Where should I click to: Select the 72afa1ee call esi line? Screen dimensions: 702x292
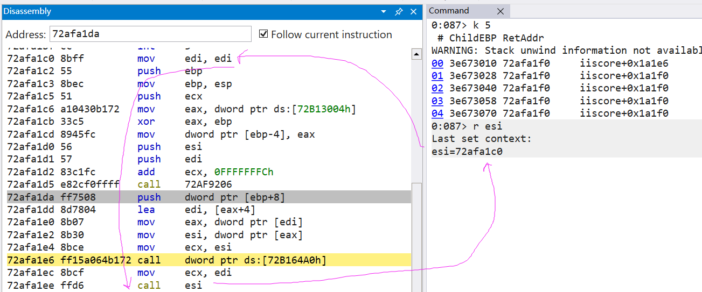pos(208,285)
